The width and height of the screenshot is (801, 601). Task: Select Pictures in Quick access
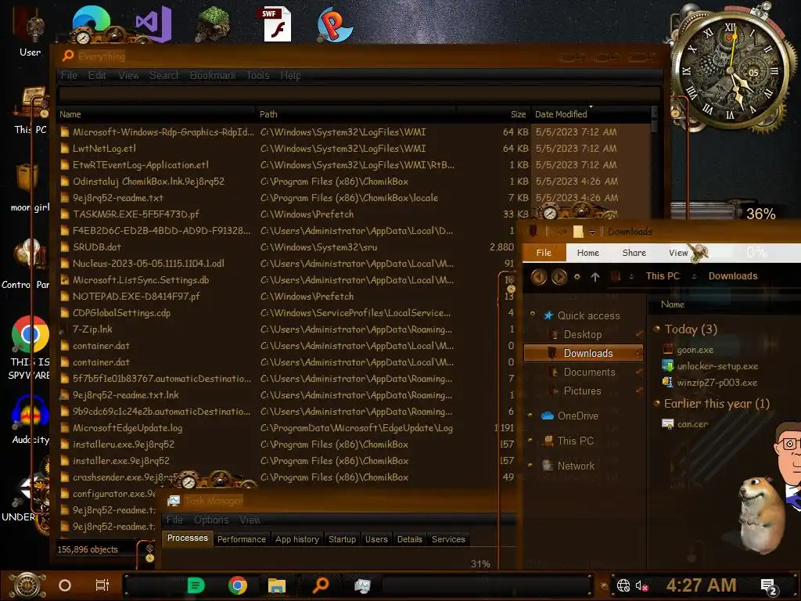pos(582,391)
